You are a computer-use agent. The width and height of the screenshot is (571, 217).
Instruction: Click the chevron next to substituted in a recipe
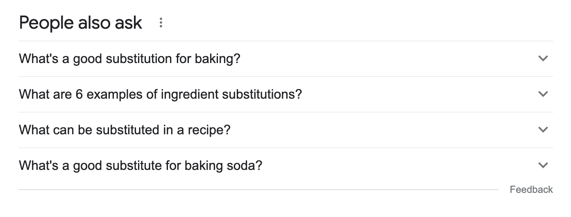pos(543,130)
